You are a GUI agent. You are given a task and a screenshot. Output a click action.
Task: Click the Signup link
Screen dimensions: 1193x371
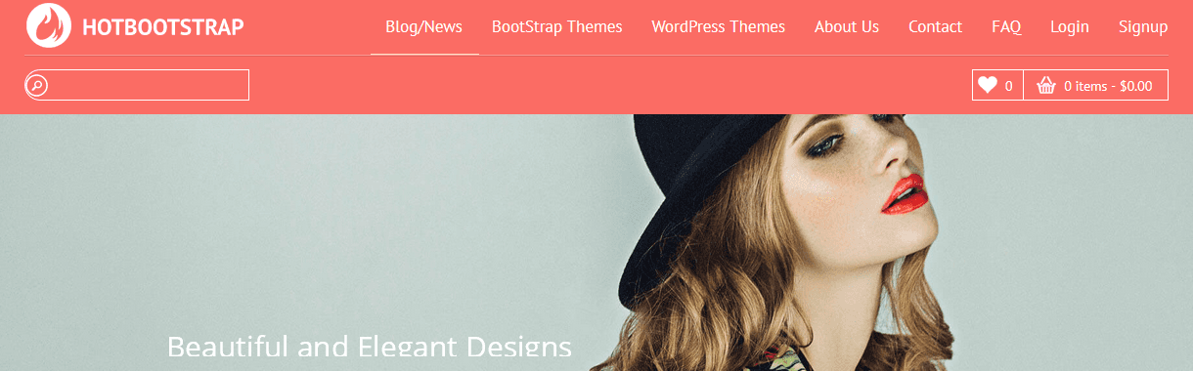tap(1143, 26)
